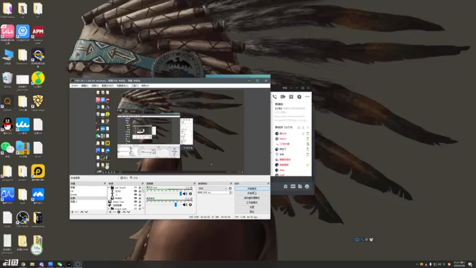Open the 场景集合(S) menu in OBS
The image size is (476, 268).
point(123,86)
